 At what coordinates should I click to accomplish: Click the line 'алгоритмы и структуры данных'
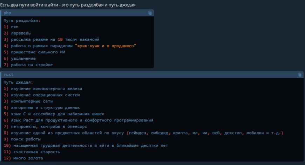click(x=45, y=108)
